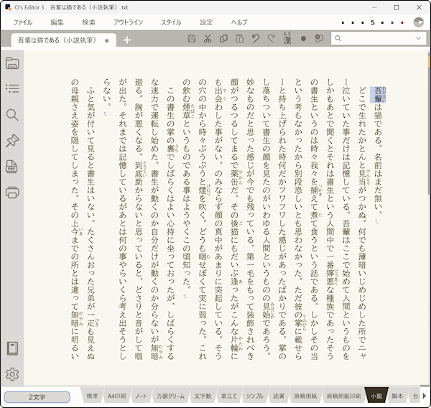The image size is (431, 408).
Task: Open the アウトライン menu
Action: pos(128,22)
